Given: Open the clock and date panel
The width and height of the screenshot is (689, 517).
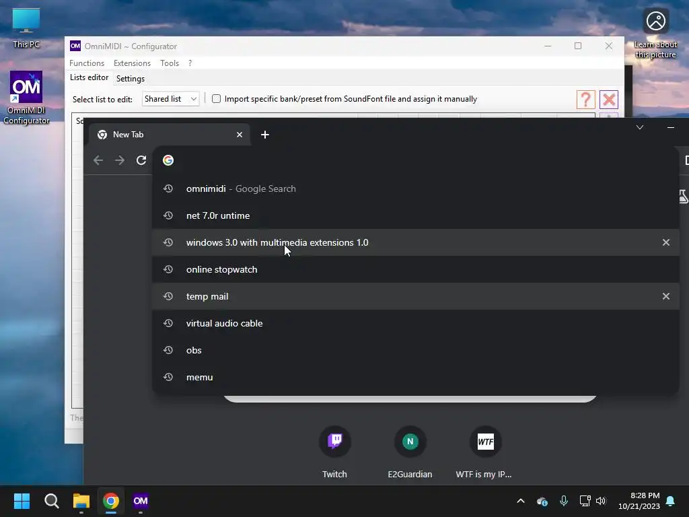Looking at the screenshot, I should [639, 501].
